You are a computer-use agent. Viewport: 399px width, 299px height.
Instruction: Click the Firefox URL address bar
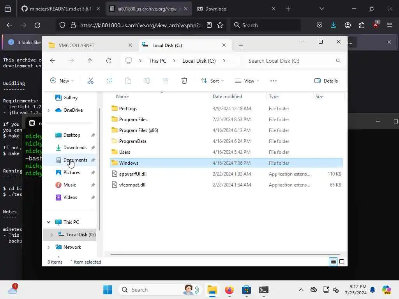pyautogui.click(x=141, y=25)
